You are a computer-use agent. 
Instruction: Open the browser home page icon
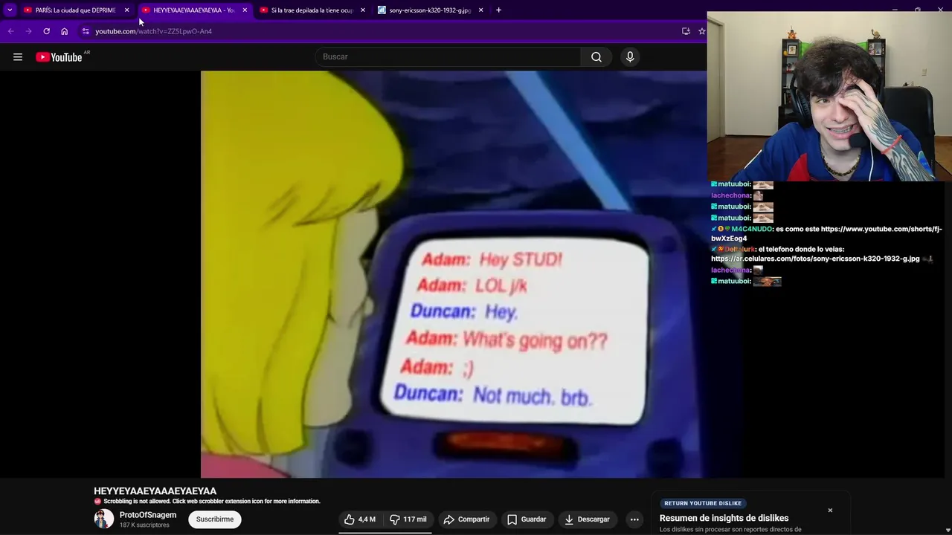click(x=65, y=31)
